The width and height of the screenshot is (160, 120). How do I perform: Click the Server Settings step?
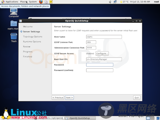tap(31, 32)
